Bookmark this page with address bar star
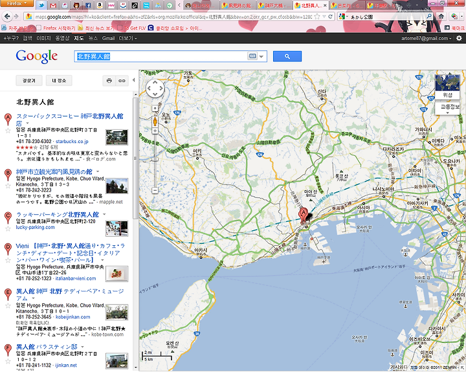466x372 pixels. tap(316, 17)
